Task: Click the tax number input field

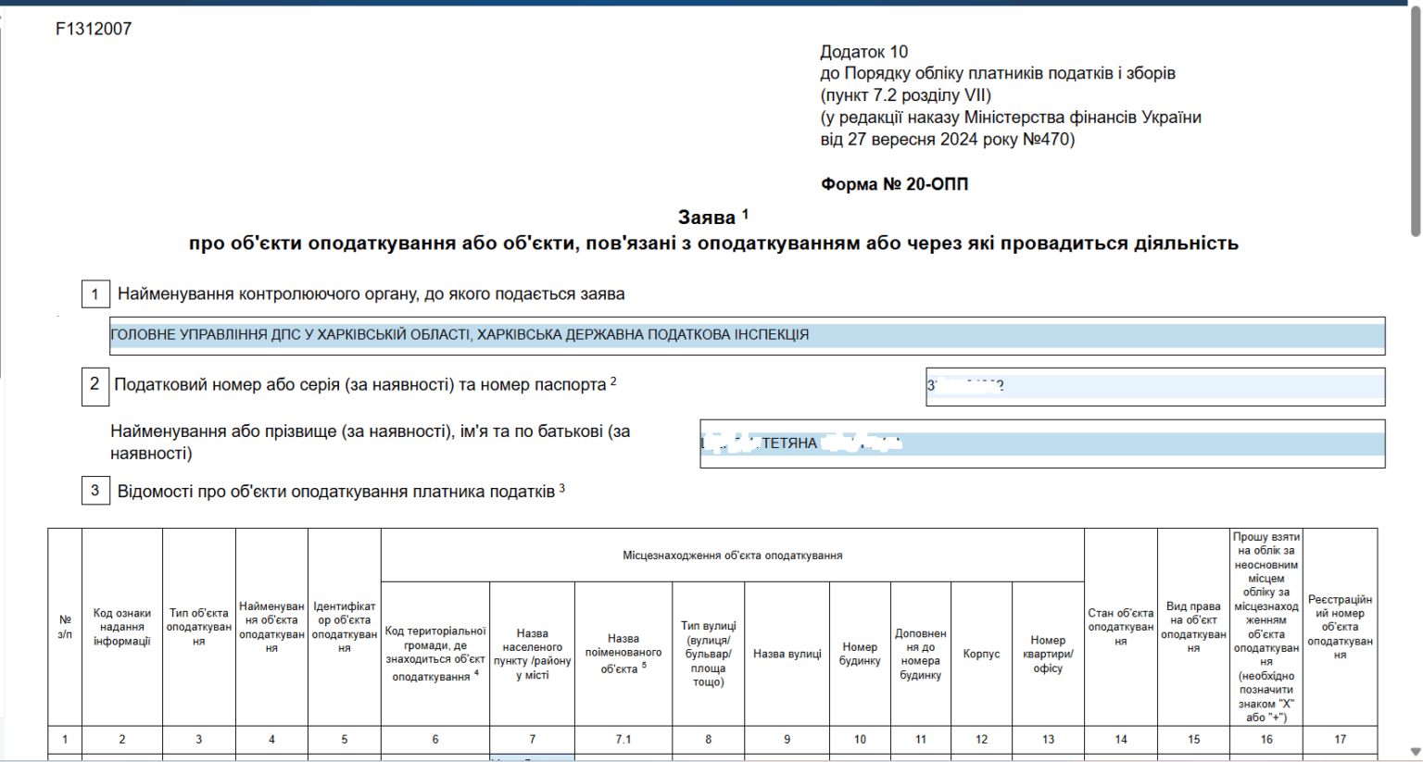Action: [1154, 386]
